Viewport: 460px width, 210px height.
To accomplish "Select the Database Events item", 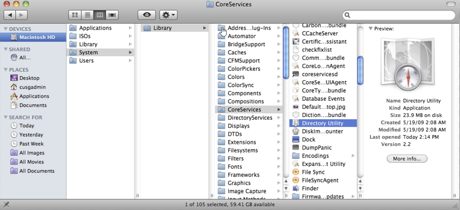I will 323,98.
